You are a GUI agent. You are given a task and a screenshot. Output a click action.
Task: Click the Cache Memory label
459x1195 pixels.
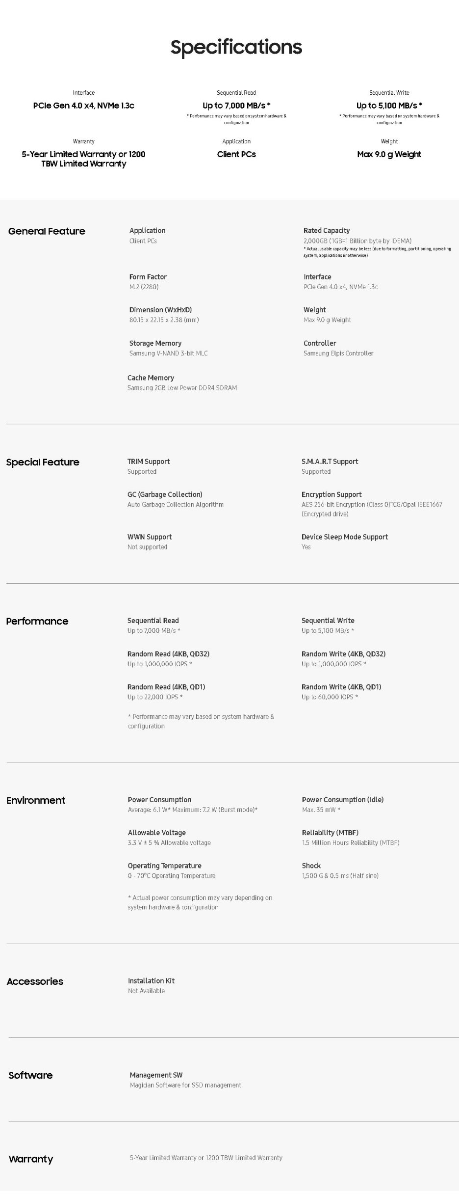tap(151, 378)
